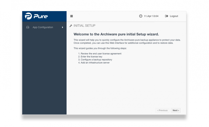This screenshot has width=209, height=127.
Task: Click step 'Review the end user license agreement'
Action: point(101,54)
